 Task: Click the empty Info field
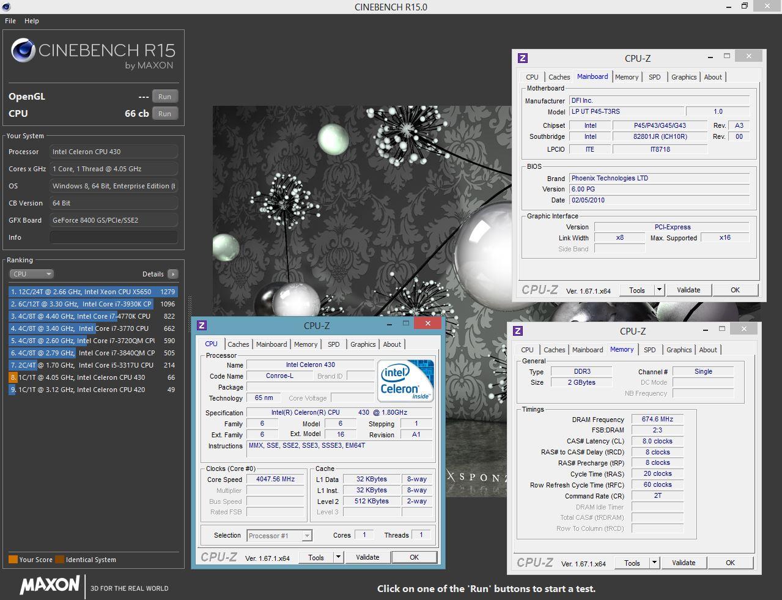114,237
